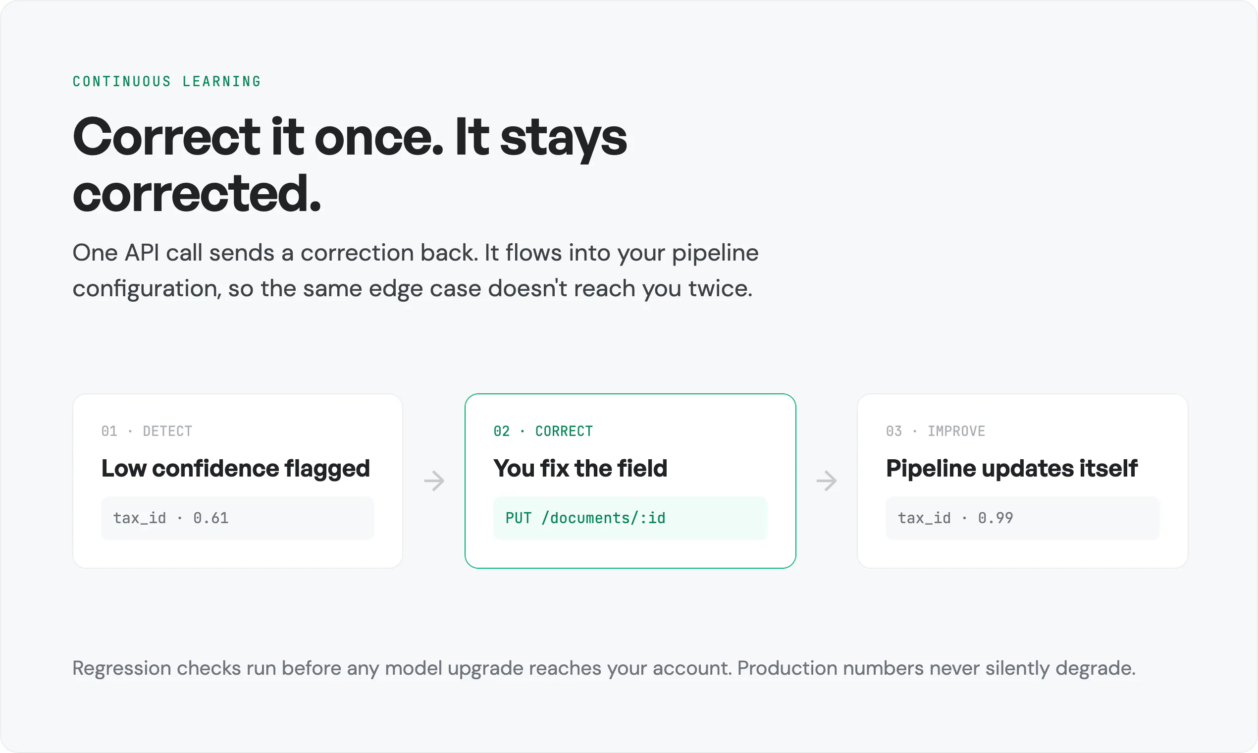Click the arrow between Correct and Improve cards

tap(826, 481)
